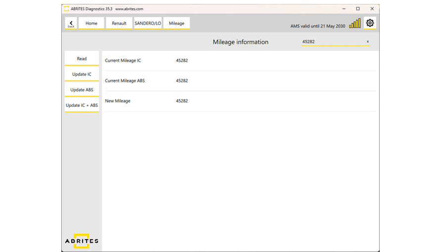The width and height of the screenshot is (441, 252).
Task: Clear the search field with the x
Action: click(367, 42)
